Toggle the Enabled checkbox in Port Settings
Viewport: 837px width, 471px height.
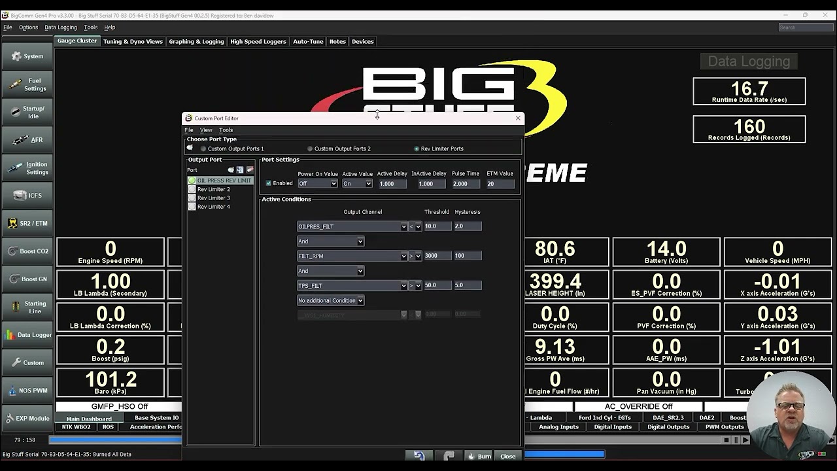[x=268, y=183]
